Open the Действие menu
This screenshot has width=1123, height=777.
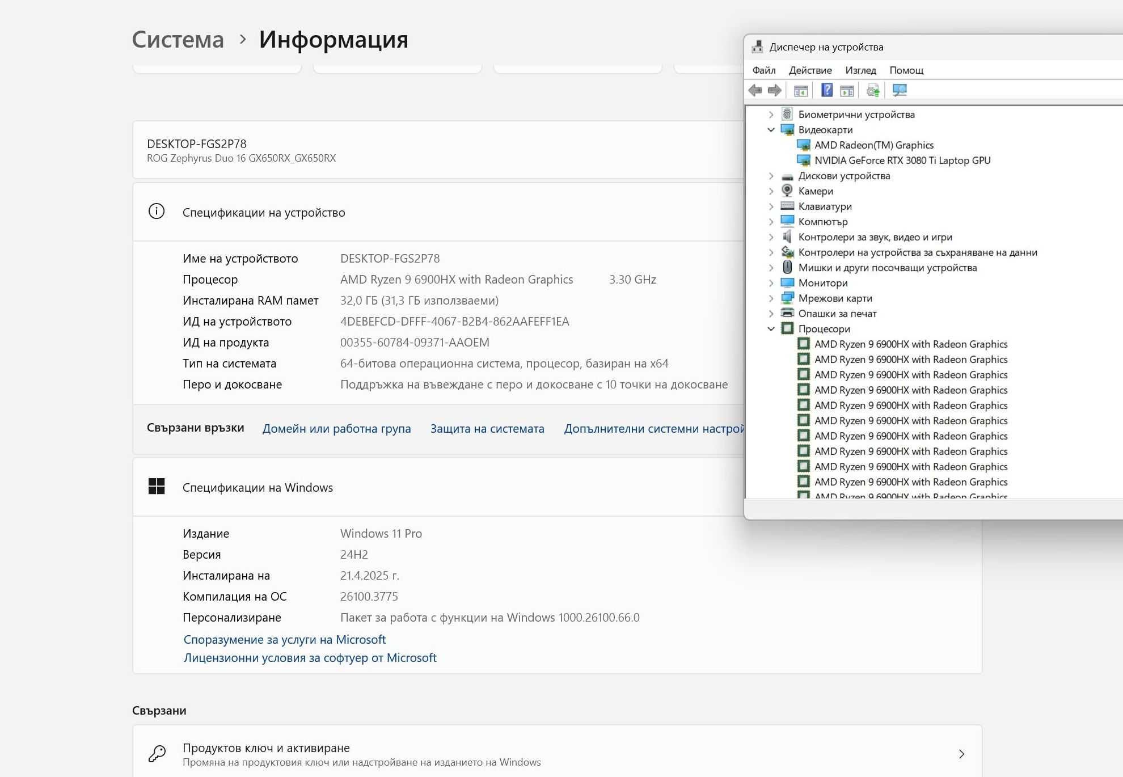pyautogui.click(x=810, y=70)
